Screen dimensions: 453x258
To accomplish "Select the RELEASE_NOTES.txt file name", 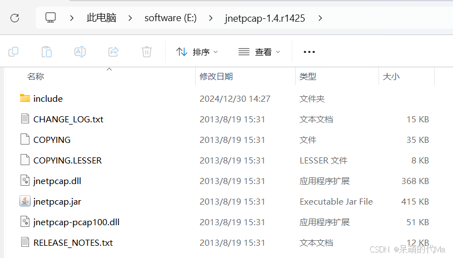I will [x=73, y=242].
